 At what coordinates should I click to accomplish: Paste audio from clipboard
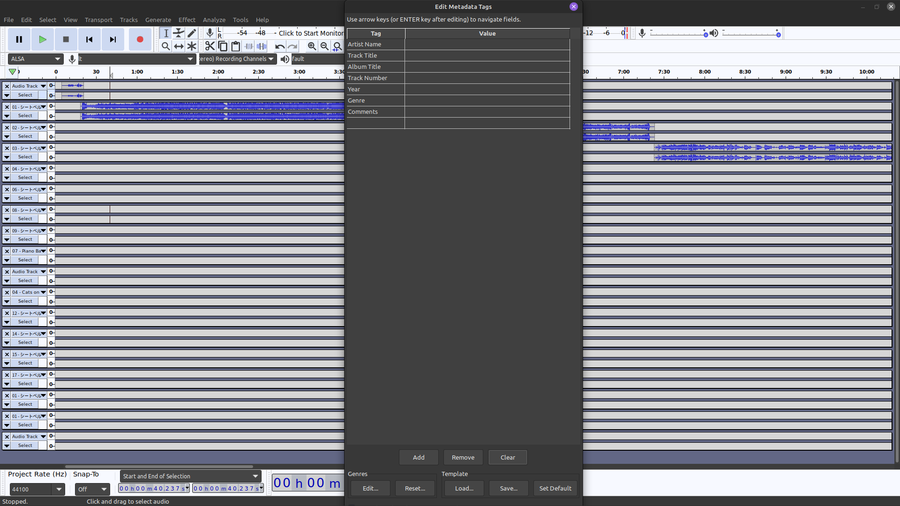pyautogui.click(x=235, y=46)
